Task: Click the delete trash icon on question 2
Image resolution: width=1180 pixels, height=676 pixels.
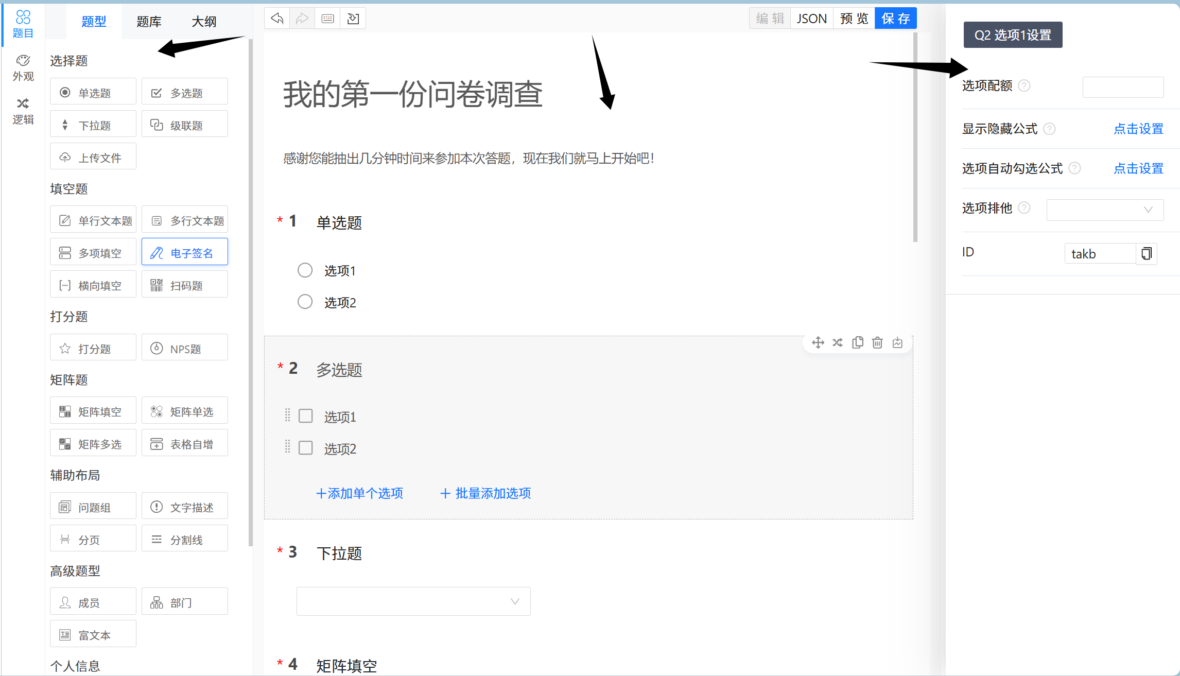Action: [x=877, y=342]
